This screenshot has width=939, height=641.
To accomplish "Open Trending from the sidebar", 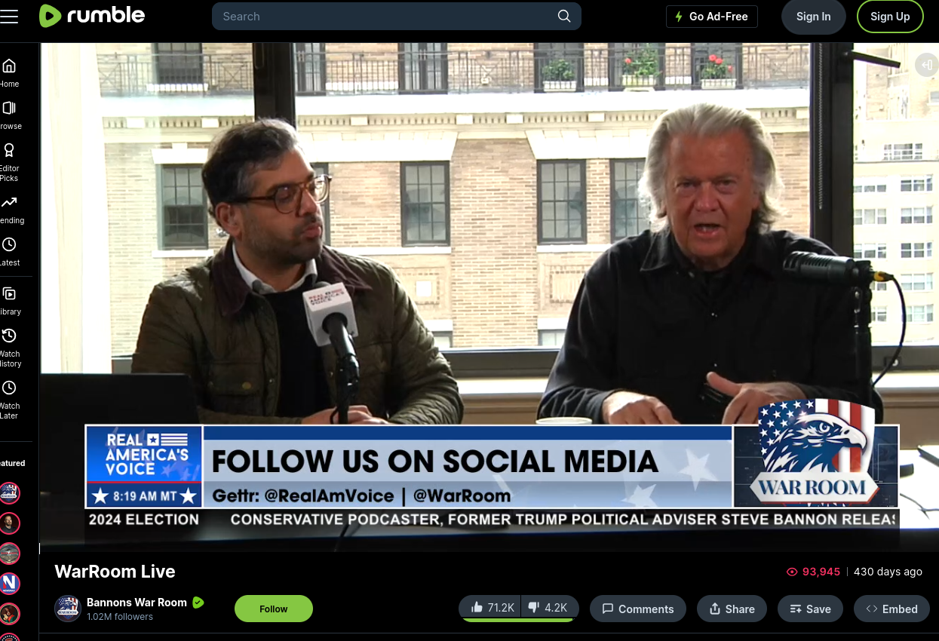I will coord(10,210).
